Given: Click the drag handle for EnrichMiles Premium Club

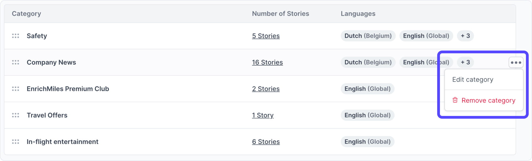Looking at the screenshot, I should click(x=15, y=89).
